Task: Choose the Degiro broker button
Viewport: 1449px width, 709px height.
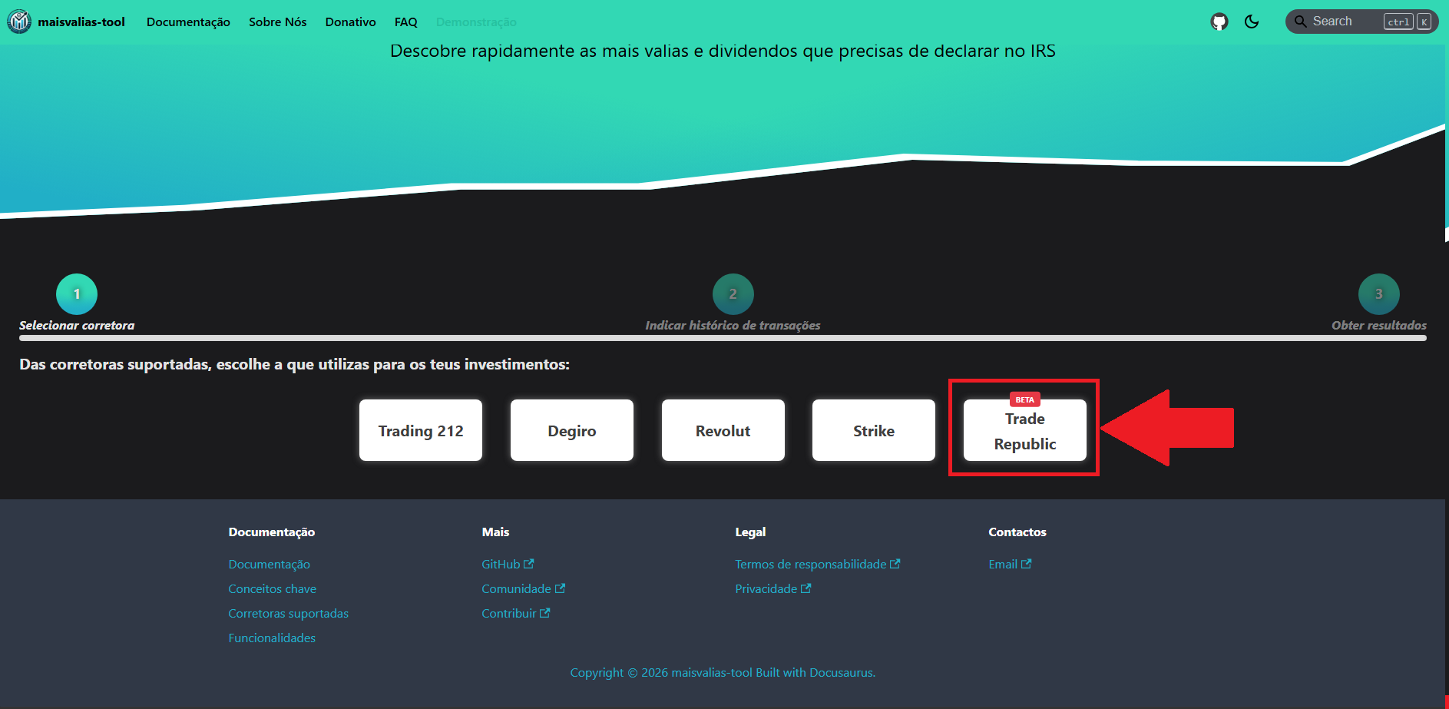Action: pos(571,431)
